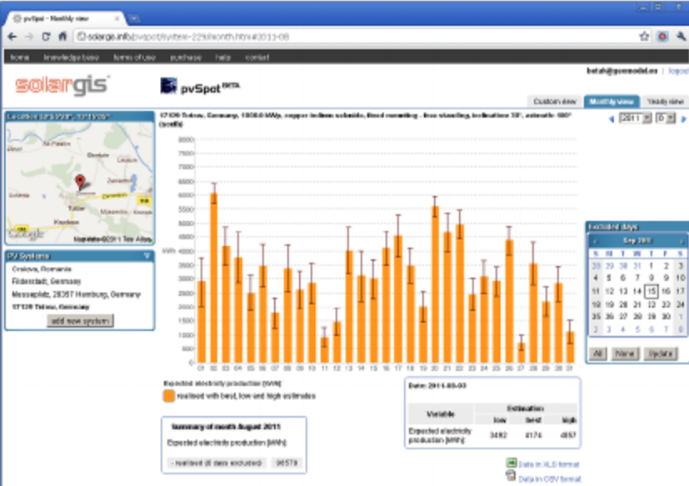This screenshot has height=486, width=689.
Task: Click the CSV file format icon
Action: point(511,475)
